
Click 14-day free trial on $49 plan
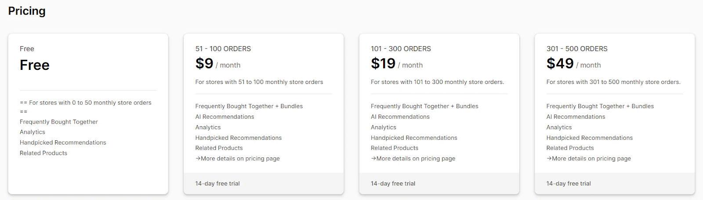click(569, 184)
